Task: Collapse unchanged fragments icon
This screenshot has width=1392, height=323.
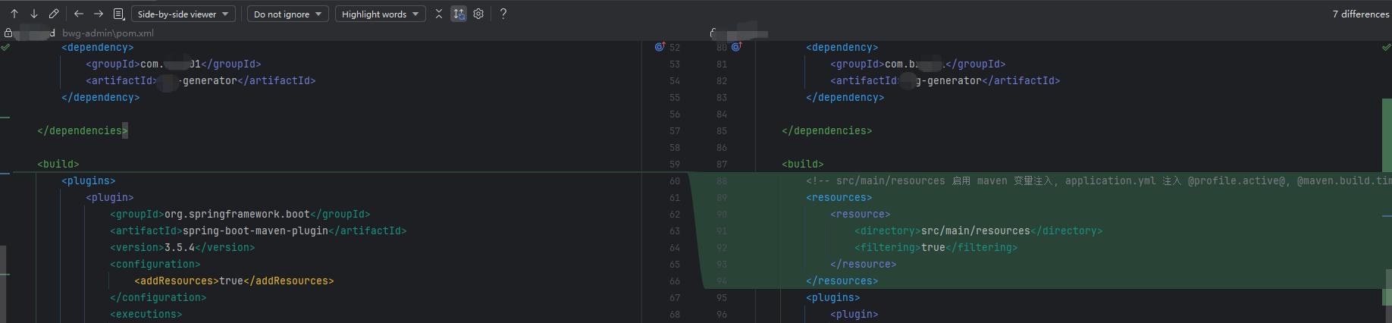Action: [439, 14]
